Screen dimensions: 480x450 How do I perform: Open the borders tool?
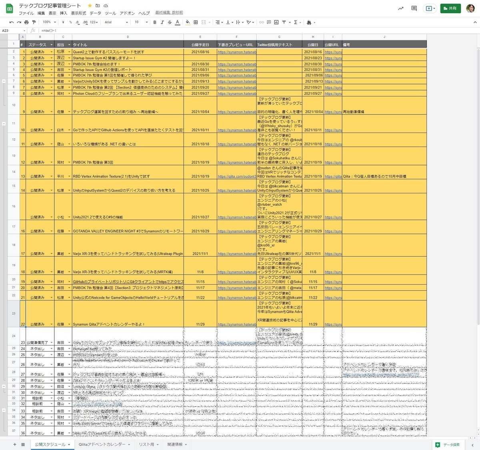(x=196, y=22)
